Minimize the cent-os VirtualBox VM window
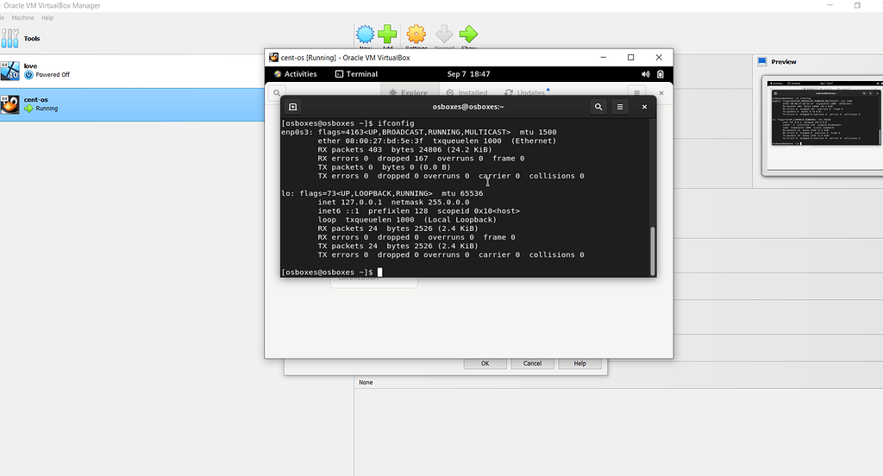 [603, 58]
